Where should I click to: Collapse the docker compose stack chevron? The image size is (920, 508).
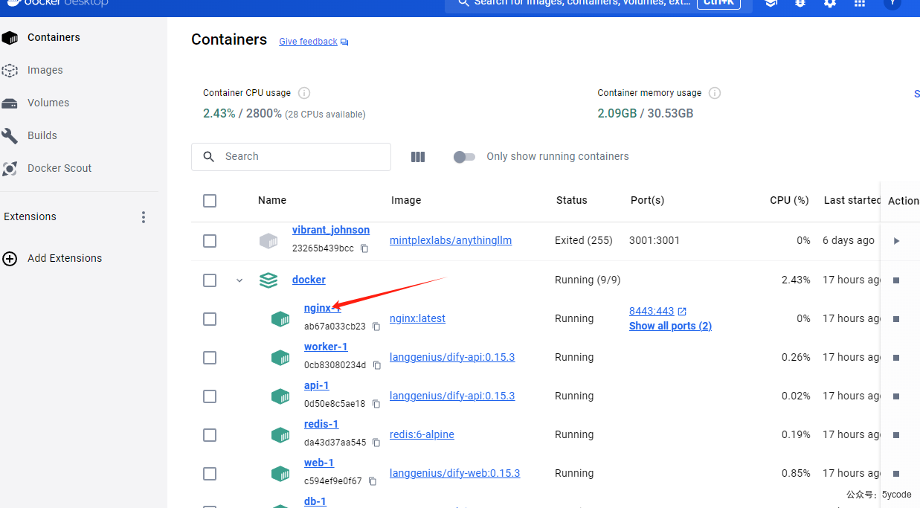click(x=239, y=280)
